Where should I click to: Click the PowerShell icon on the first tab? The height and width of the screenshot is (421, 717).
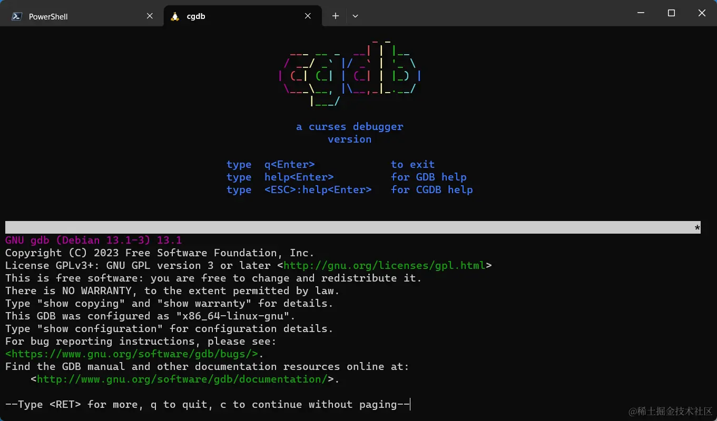(x=17, y=16)
